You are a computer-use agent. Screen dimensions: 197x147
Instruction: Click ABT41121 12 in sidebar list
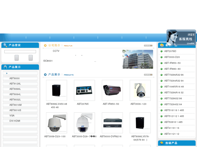point(172,134)
